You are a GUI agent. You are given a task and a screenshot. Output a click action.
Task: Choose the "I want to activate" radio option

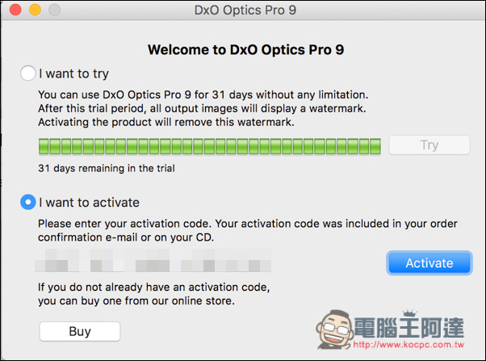coord(28,202)
